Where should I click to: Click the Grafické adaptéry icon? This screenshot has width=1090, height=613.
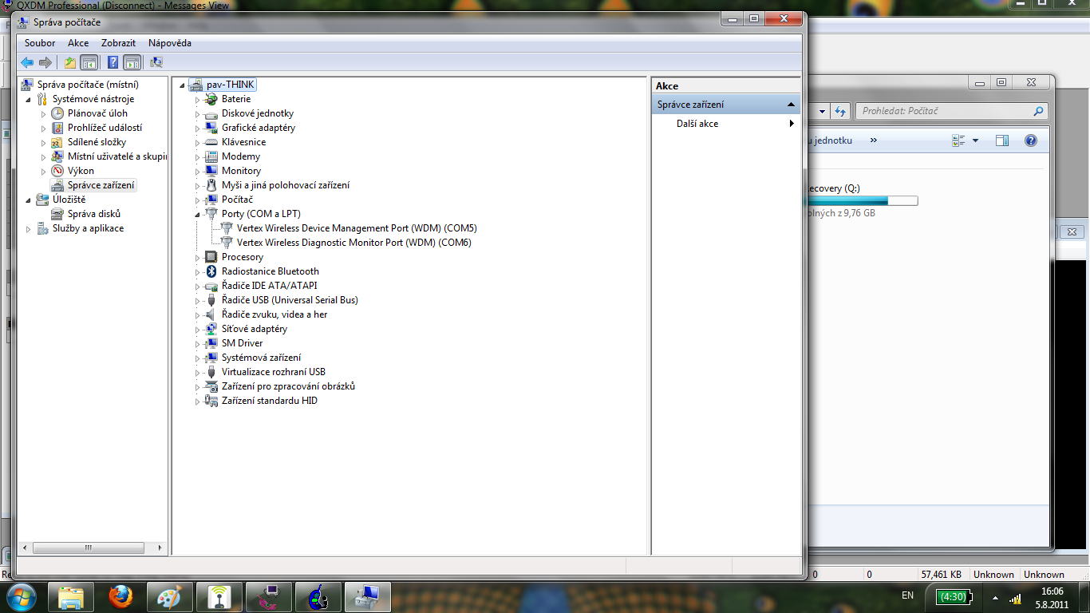pos(211,128)
